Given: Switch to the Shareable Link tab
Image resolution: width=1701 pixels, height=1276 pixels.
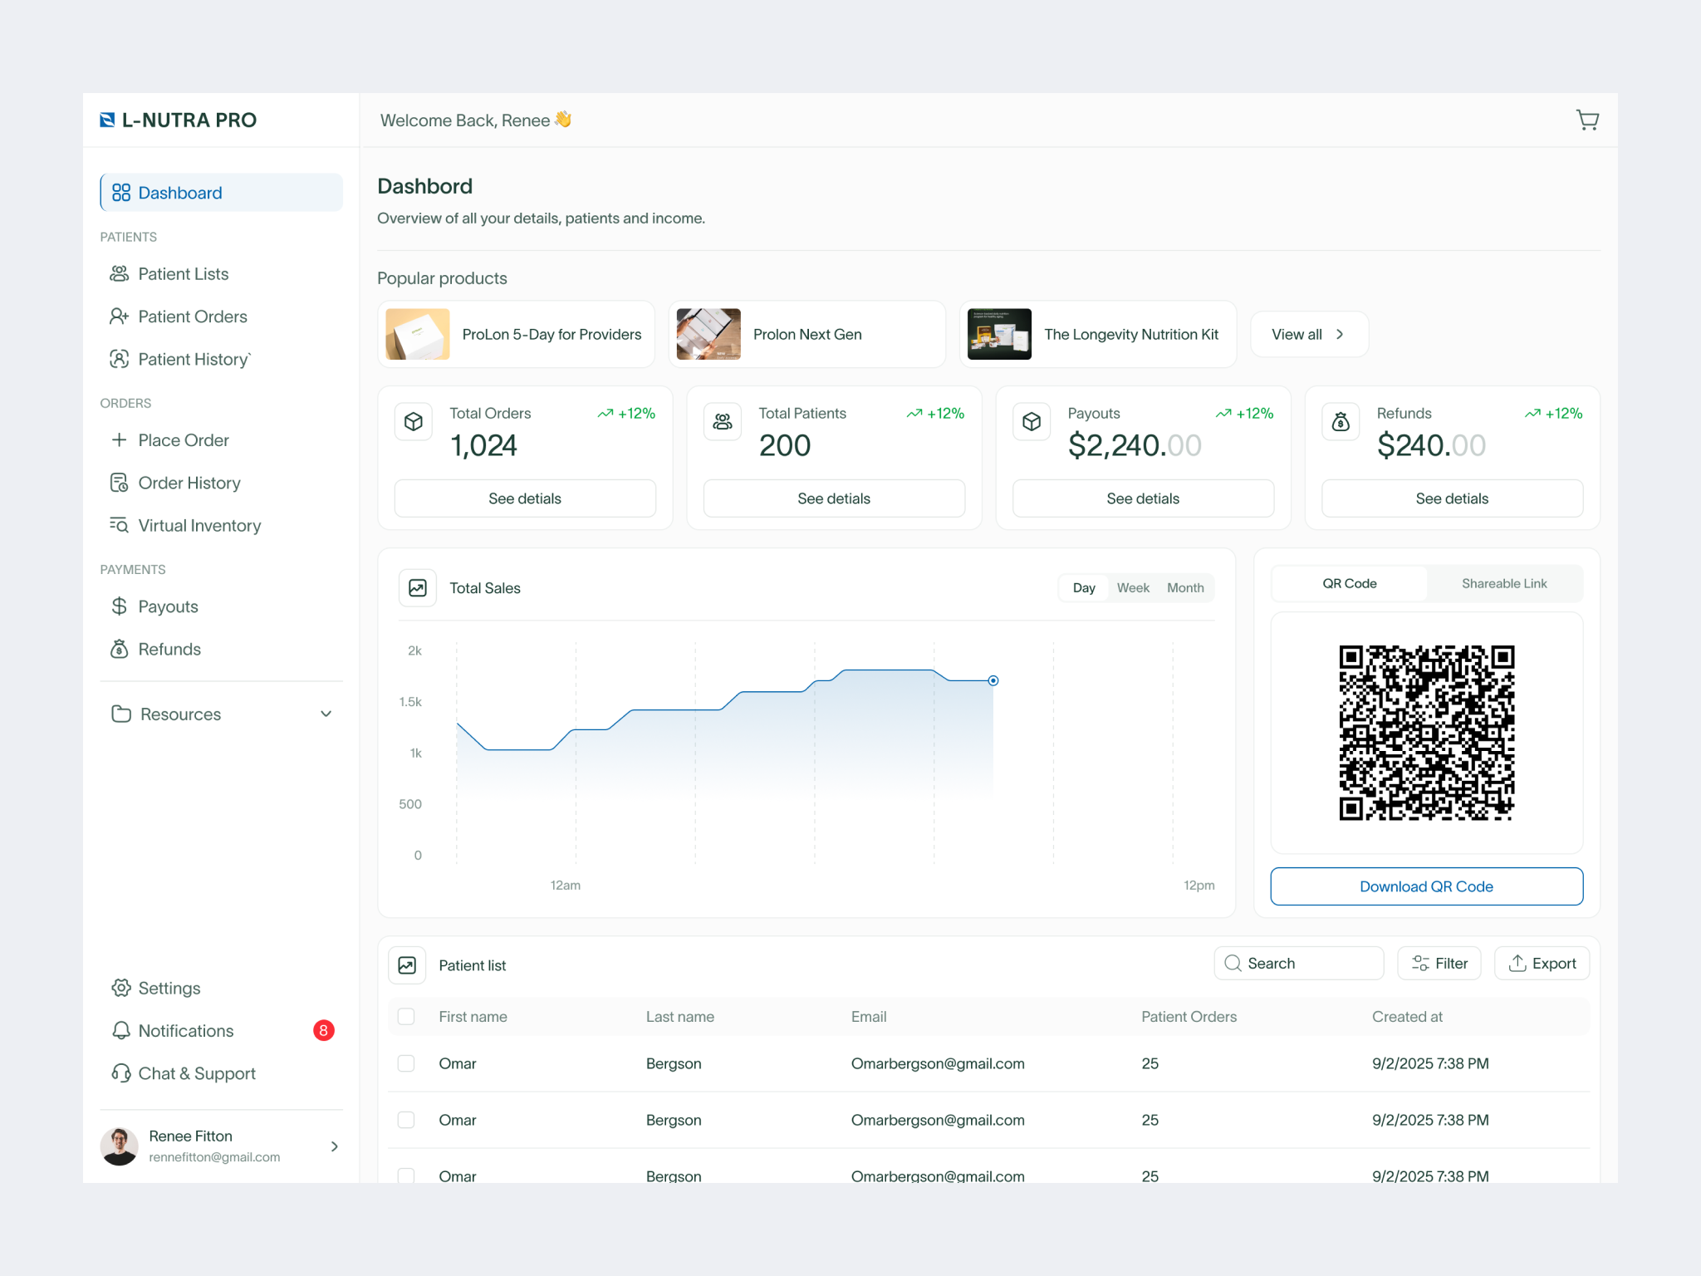Looking at the screenshot, I should point(1504,583).
